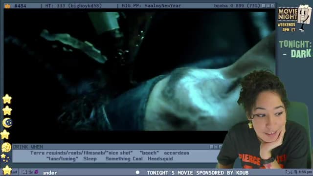Click the small sparkle stars icon

[5, 158]
